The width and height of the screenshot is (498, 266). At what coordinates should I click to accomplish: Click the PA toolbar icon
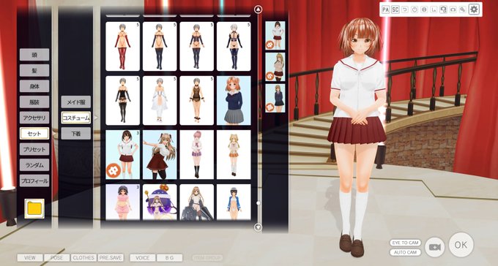pos(385,9)
